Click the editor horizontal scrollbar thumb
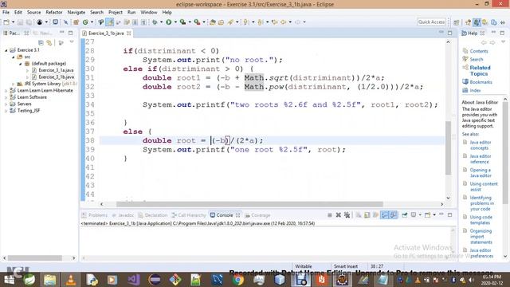 point(249,204)
